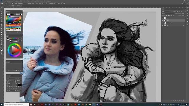Toggle Faux Bold in the Character panel
189x106 pixels.
tap(8, 87)
